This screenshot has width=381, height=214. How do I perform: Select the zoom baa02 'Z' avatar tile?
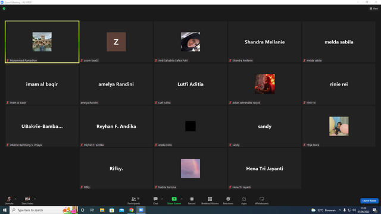[x=116, y=42]
